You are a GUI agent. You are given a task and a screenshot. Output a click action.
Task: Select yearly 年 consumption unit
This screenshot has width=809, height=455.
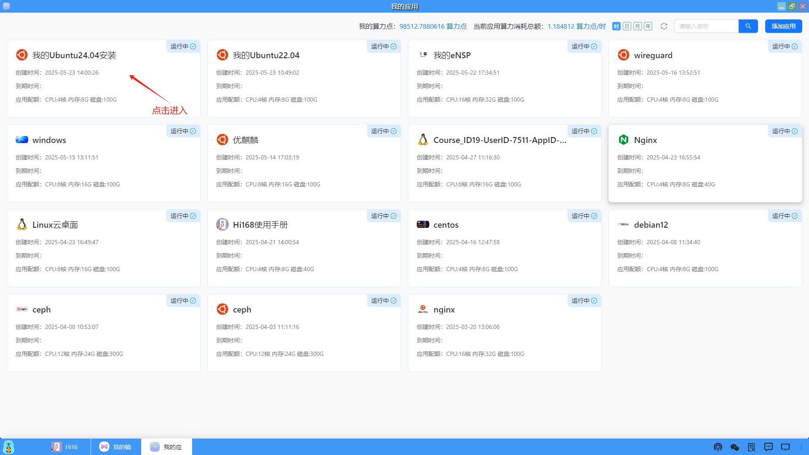648,26
